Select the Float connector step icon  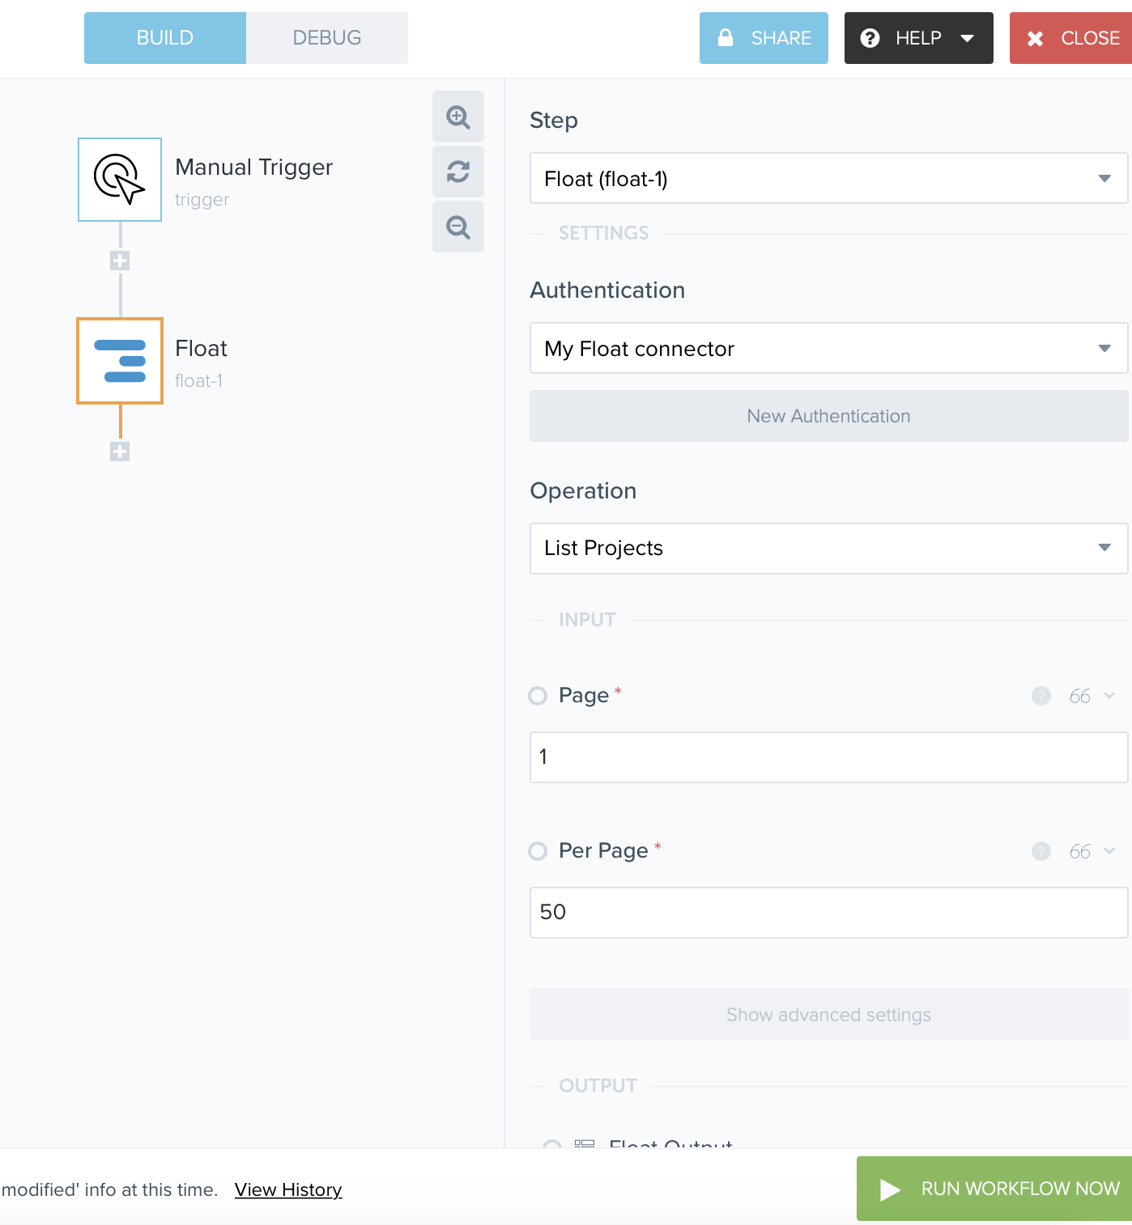120,361
